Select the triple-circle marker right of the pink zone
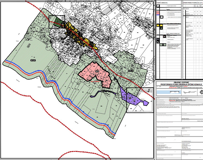This screenshot has width=203, height=160. pyautogui.click(x=130, y=71)
